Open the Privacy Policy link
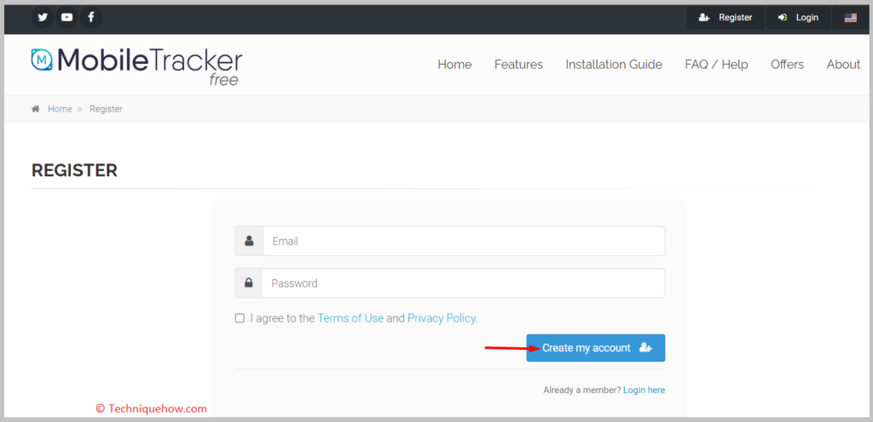Viewport: 873px width, 422px height. click(x=442, y=318)
